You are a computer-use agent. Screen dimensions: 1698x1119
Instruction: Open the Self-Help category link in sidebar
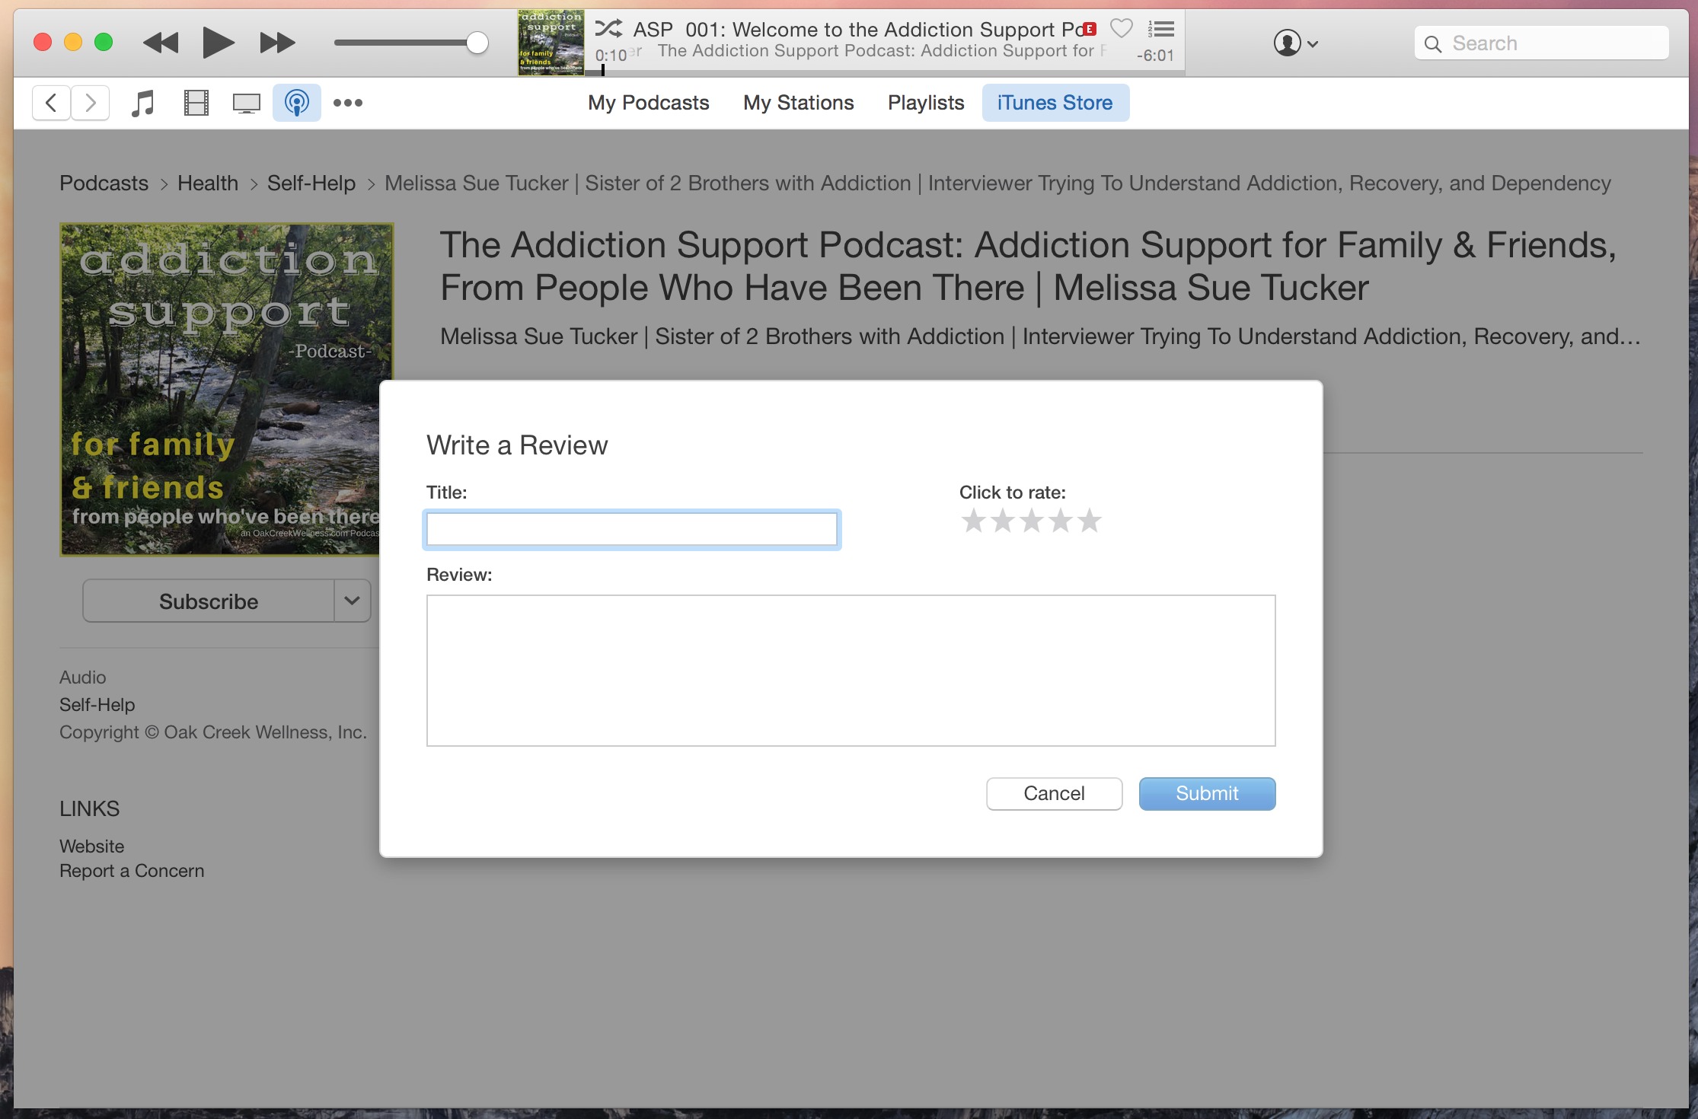(x=97, y=705)
